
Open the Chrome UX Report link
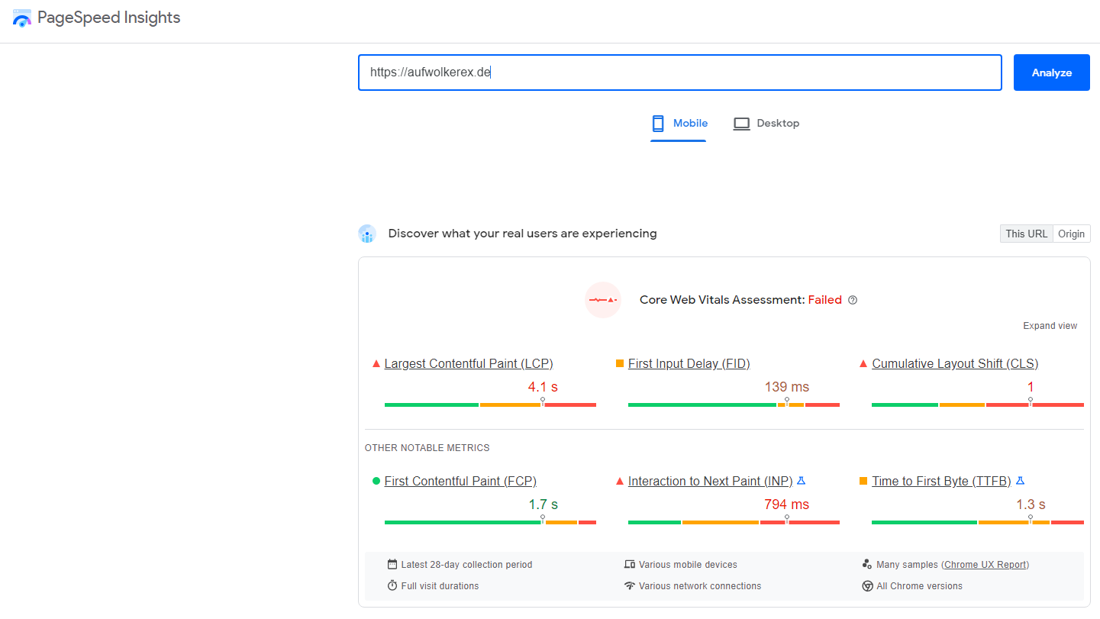985,565
